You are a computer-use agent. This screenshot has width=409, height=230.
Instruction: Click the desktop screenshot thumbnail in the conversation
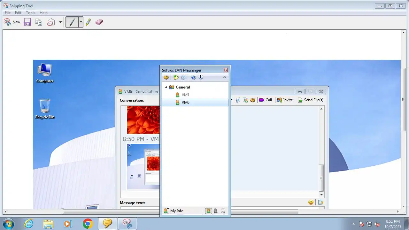coord(143,166)
